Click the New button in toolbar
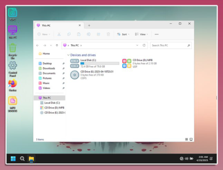 (x=44, y=34)
